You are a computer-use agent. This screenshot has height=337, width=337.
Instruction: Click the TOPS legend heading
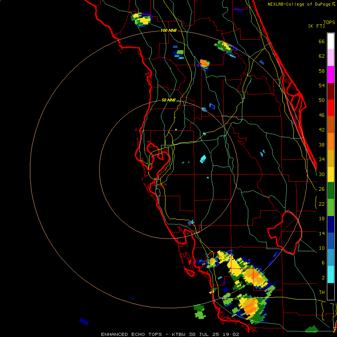329,22
